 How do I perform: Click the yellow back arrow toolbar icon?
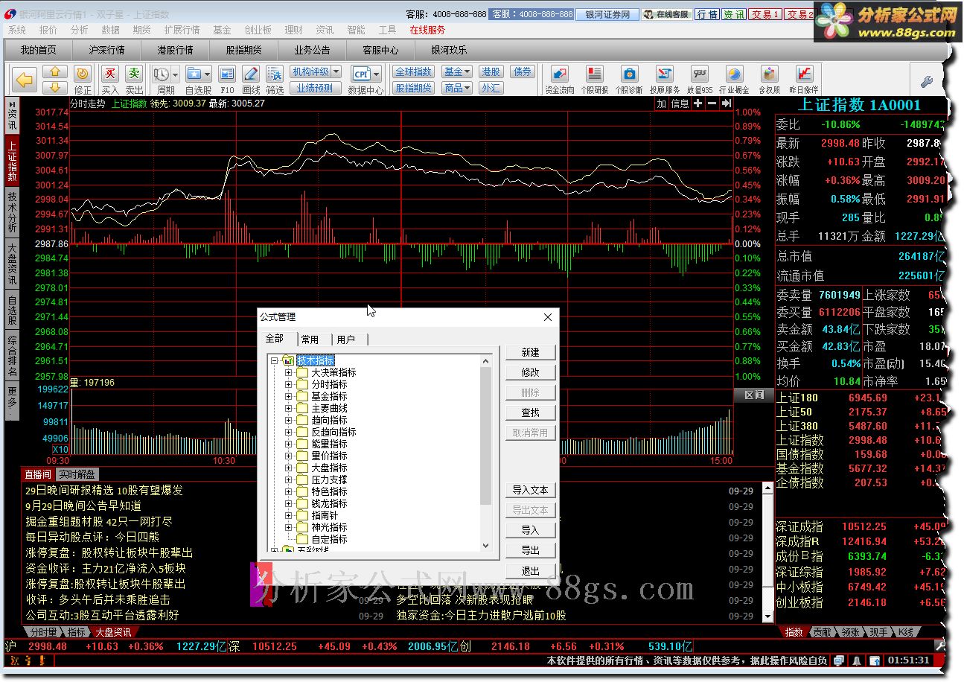click(25, 80)
